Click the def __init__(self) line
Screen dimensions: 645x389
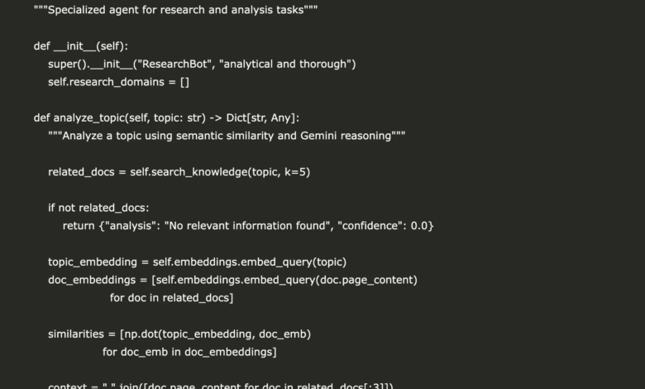click(81, 46)
